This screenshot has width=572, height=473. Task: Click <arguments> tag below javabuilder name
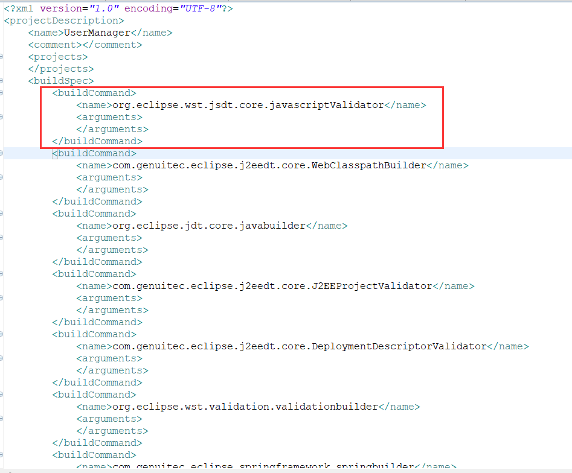coord(109,238)
